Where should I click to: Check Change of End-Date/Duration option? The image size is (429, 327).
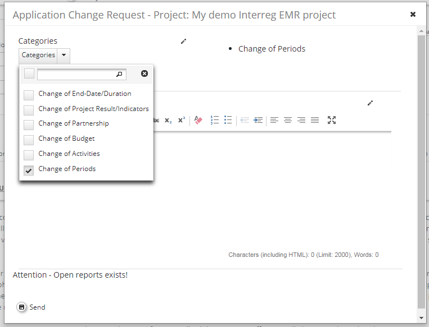pyautogui.click(x=29, y=95)
